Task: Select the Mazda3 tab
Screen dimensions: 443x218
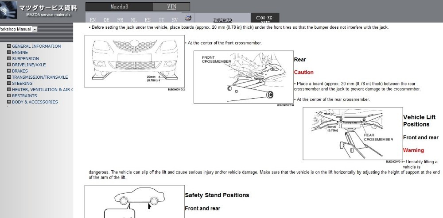Action: 119,7
